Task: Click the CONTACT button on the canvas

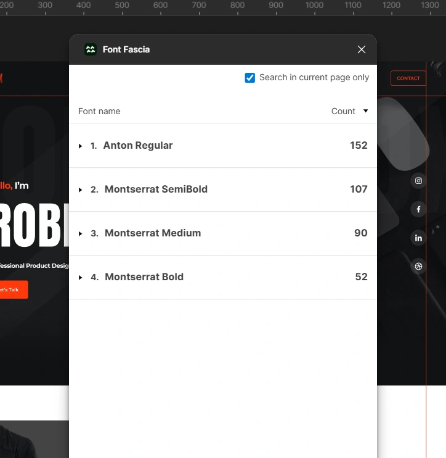Action: pyautogui.click(x=408, y=78)
